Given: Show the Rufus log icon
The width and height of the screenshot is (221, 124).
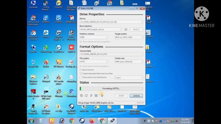Looking at the screenshot, I should 96,96.
